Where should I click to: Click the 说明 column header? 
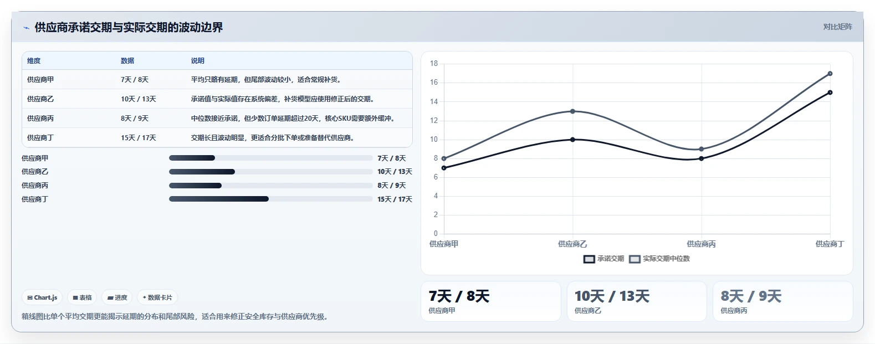point(198,61)
